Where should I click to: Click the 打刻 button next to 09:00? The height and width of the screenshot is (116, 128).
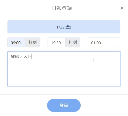tap(33, 42)
